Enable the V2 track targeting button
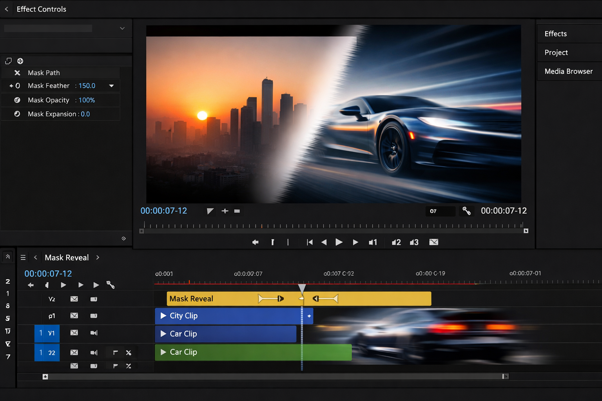The height and width of the screenshot is (401, 602). pos(52,299)
